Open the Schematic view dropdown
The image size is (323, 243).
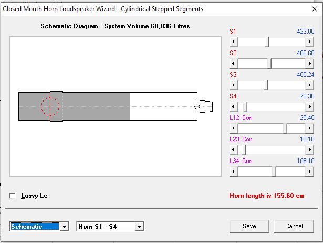point(64,227)
